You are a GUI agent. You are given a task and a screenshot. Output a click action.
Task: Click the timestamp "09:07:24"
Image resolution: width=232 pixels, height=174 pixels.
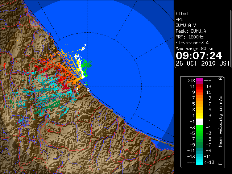pyautogui.click(x=199, y=55)
